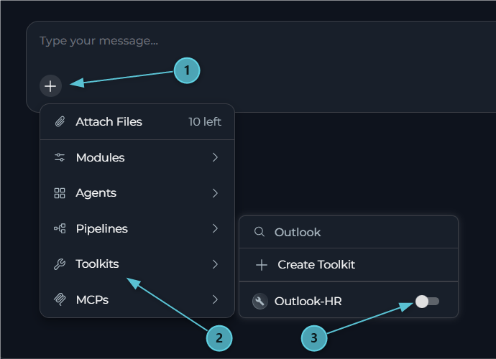Expand the MCPs submenu chevron
496x359 pixels.
click(x=215, y=299)
